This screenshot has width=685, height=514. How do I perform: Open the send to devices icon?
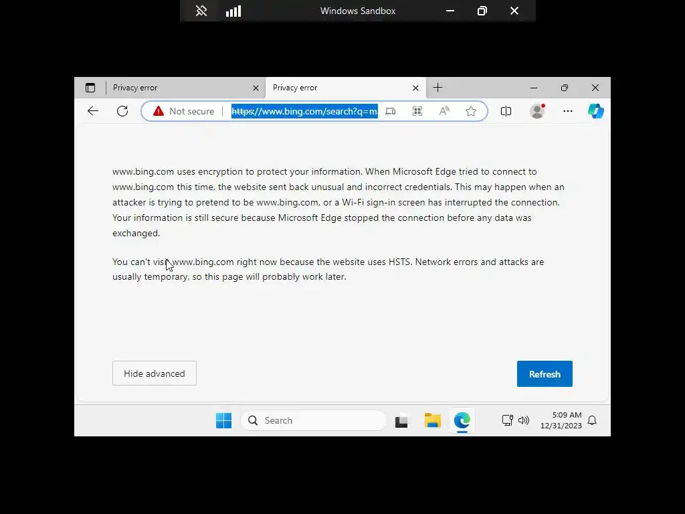point(391,111)
